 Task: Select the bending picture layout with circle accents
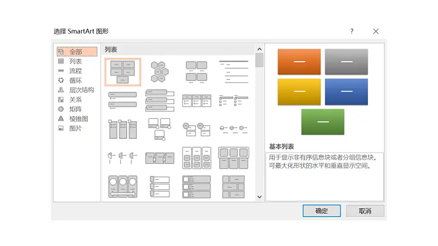click(x=159, y=129)
